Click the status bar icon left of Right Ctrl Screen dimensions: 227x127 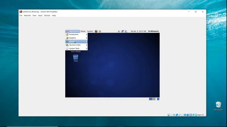pos(196,115)
